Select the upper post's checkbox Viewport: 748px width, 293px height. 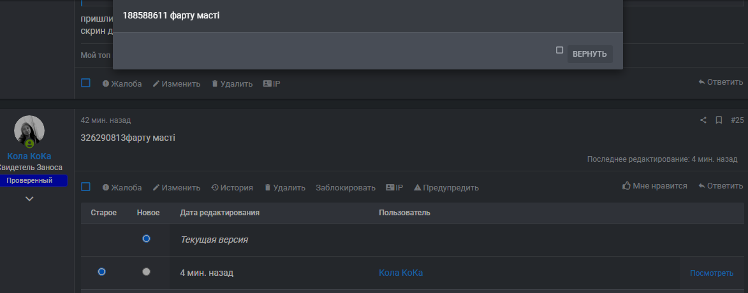coord(85,83)
